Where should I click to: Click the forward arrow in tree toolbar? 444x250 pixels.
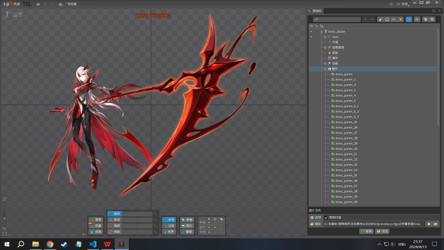(x=372, y=20)
